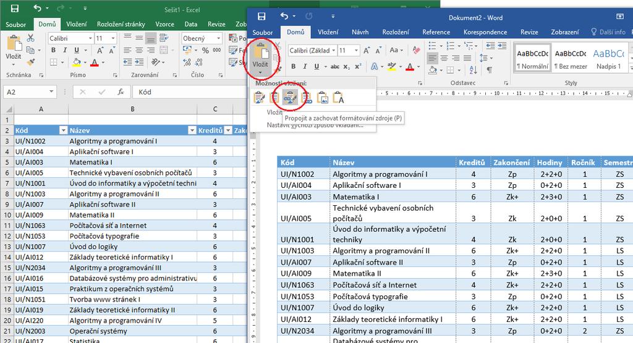Screen dimensions: 633x343
Task: Click Excel column header B
Action: pos(132,109)
